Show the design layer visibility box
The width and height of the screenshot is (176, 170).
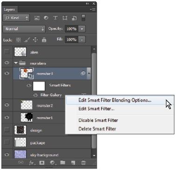click(x=7, y=129)
